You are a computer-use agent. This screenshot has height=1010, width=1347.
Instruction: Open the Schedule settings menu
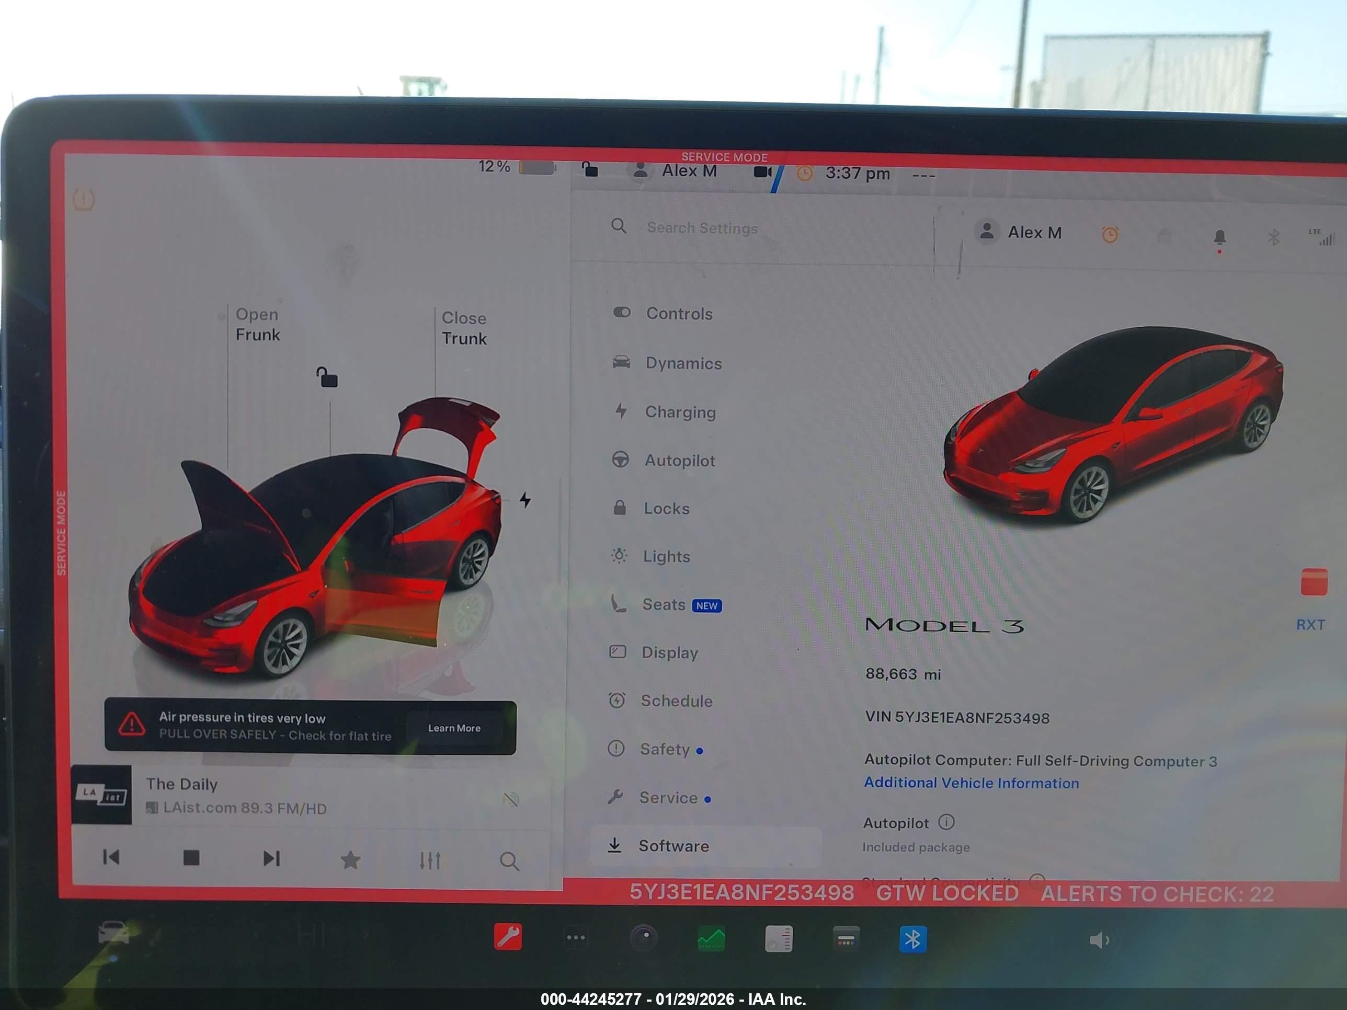[x=661, y=701]
